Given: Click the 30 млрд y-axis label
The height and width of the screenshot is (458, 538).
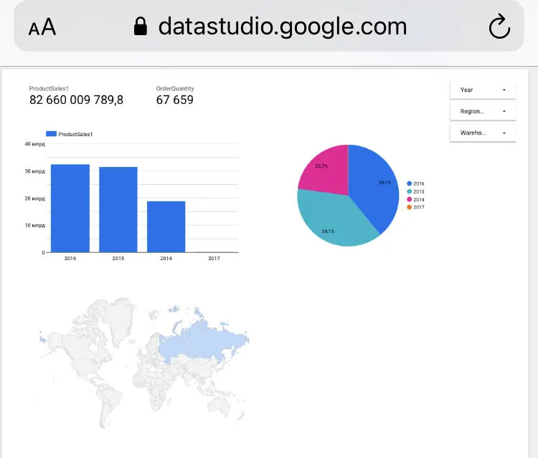Looking at the screenshot, I should (x=34, y=171).
